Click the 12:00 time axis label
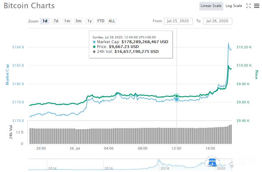Viewport: 262px width, 172px height. pyautogui.click(x=176, y=148)
